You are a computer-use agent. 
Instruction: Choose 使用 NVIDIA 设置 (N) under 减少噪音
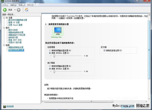click(x=50, y=69)
